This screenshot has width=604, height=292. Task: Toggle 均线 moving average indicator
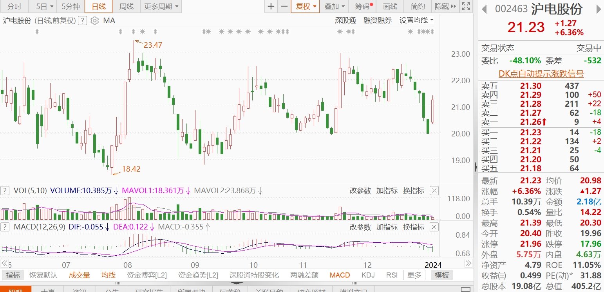(x=109, y=275)
